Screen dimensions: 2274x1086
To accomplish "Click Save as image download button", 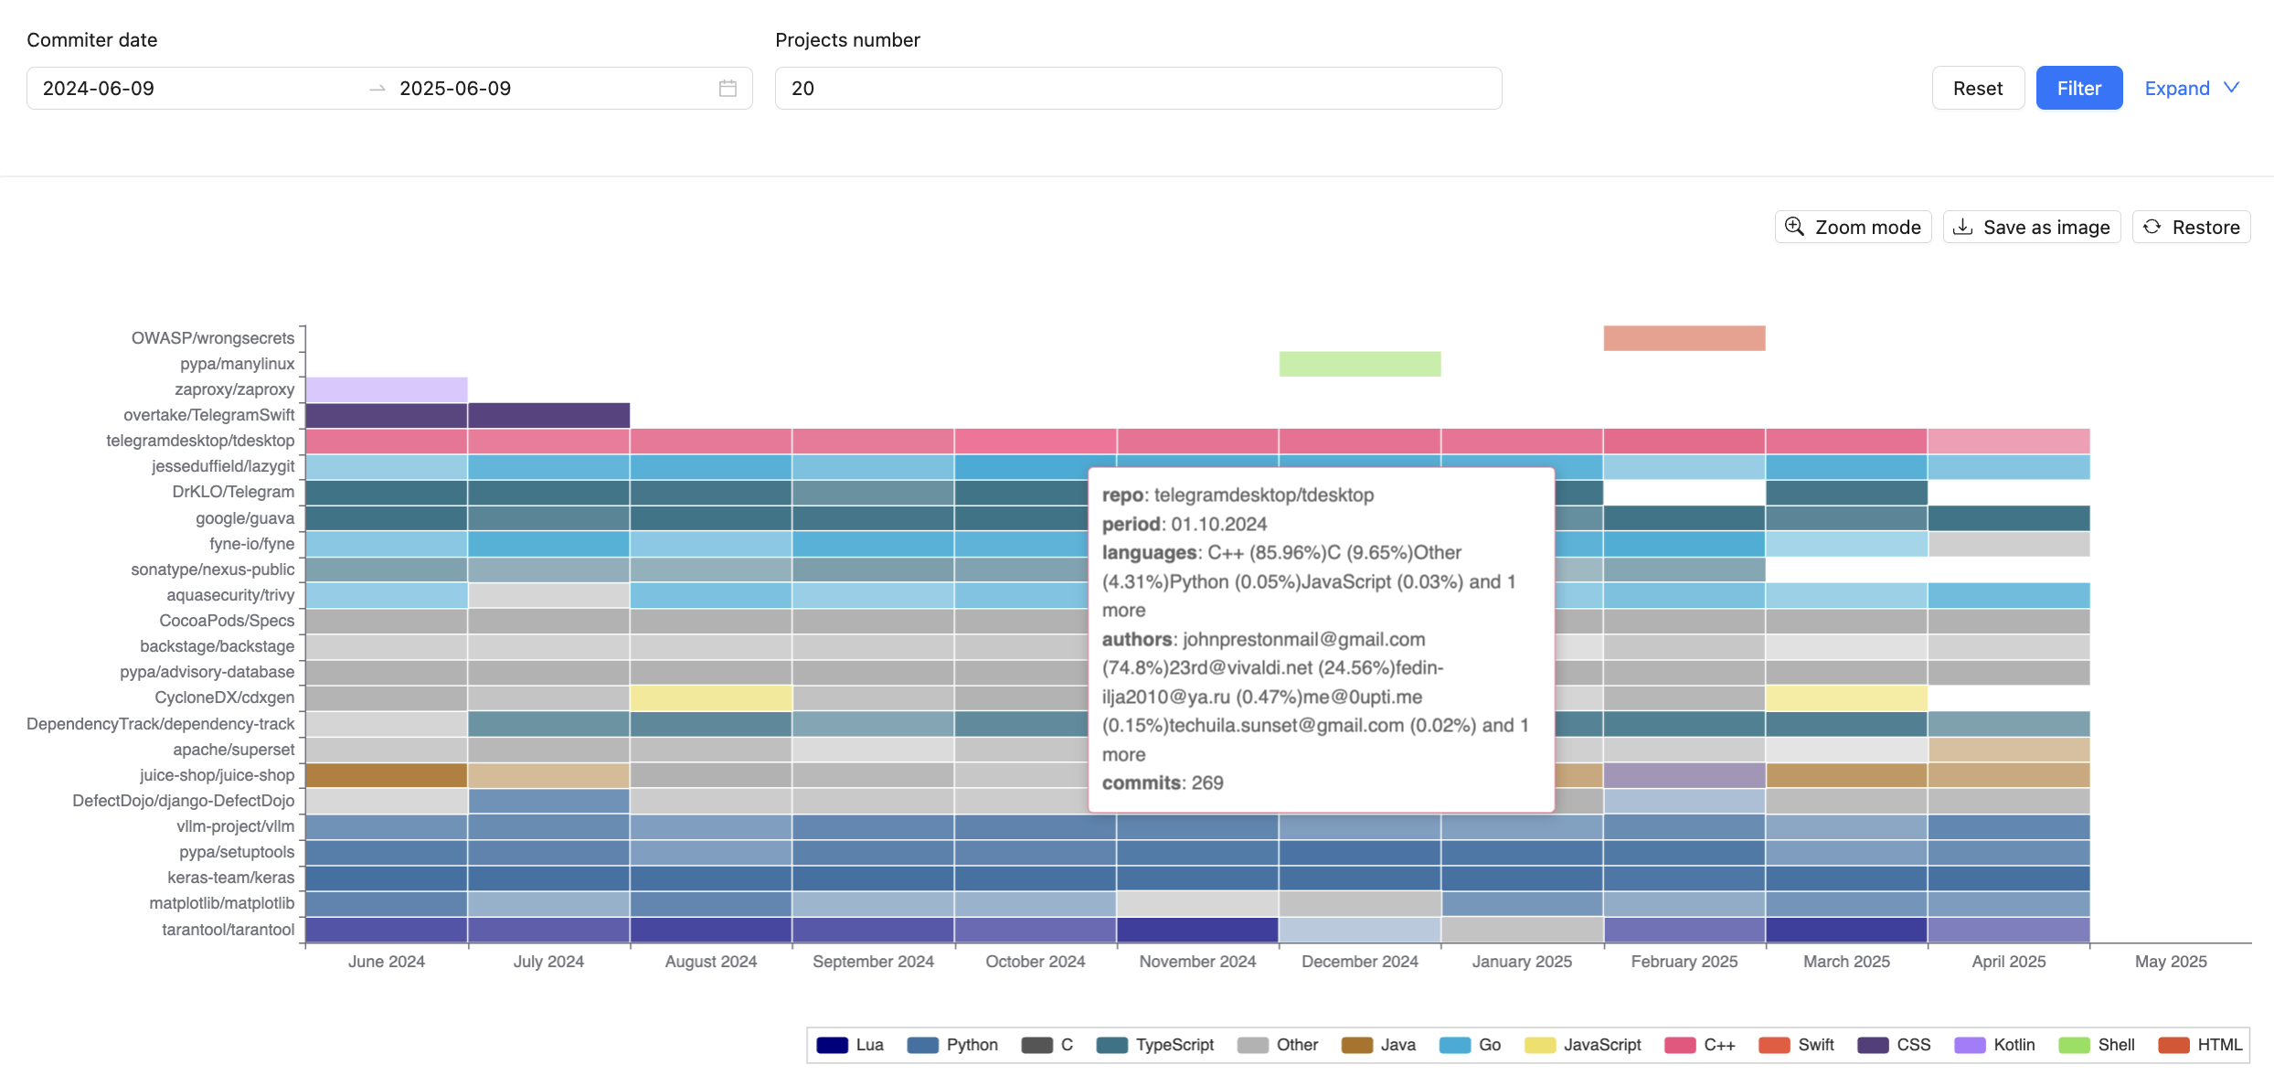I will tap(2032, 227).
